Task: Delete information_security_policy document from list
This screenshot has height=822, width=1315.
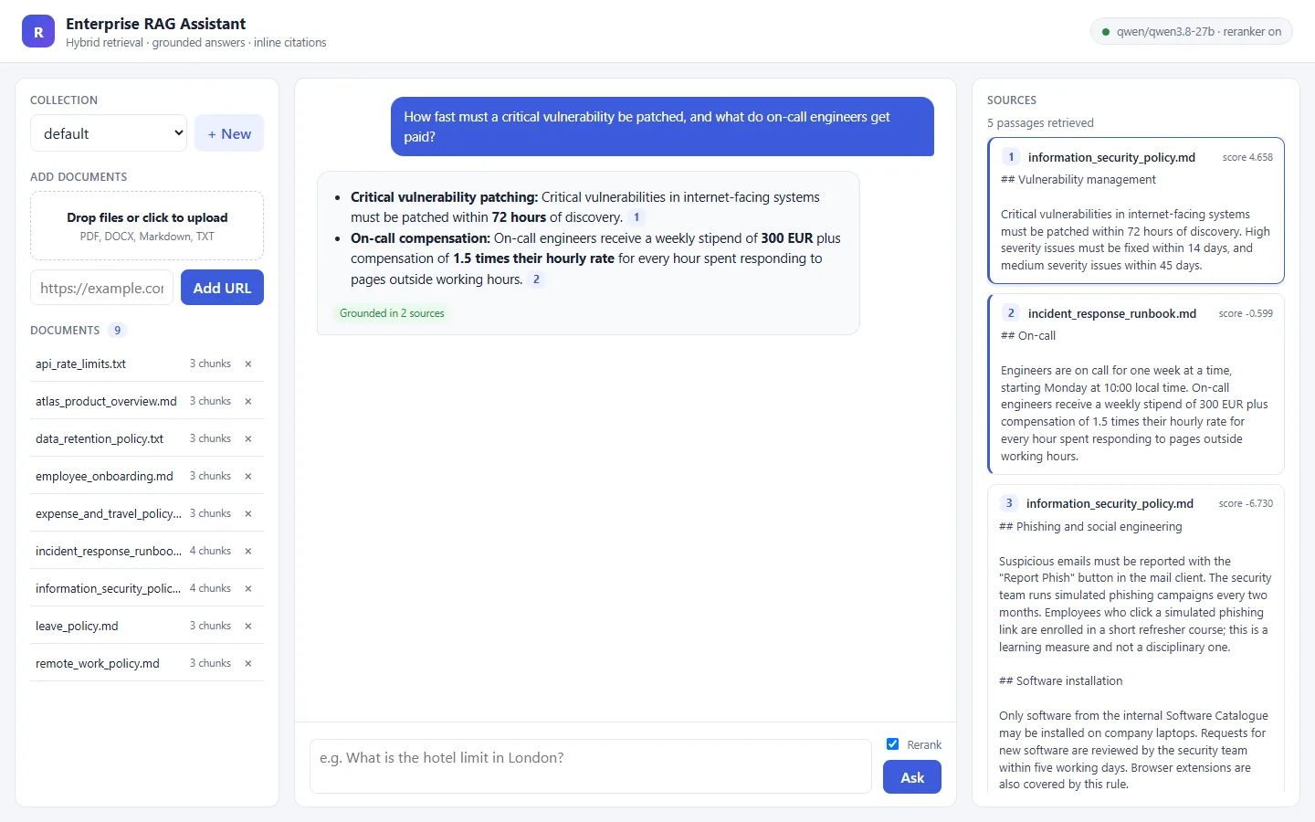Action: (x=248, y=588)
